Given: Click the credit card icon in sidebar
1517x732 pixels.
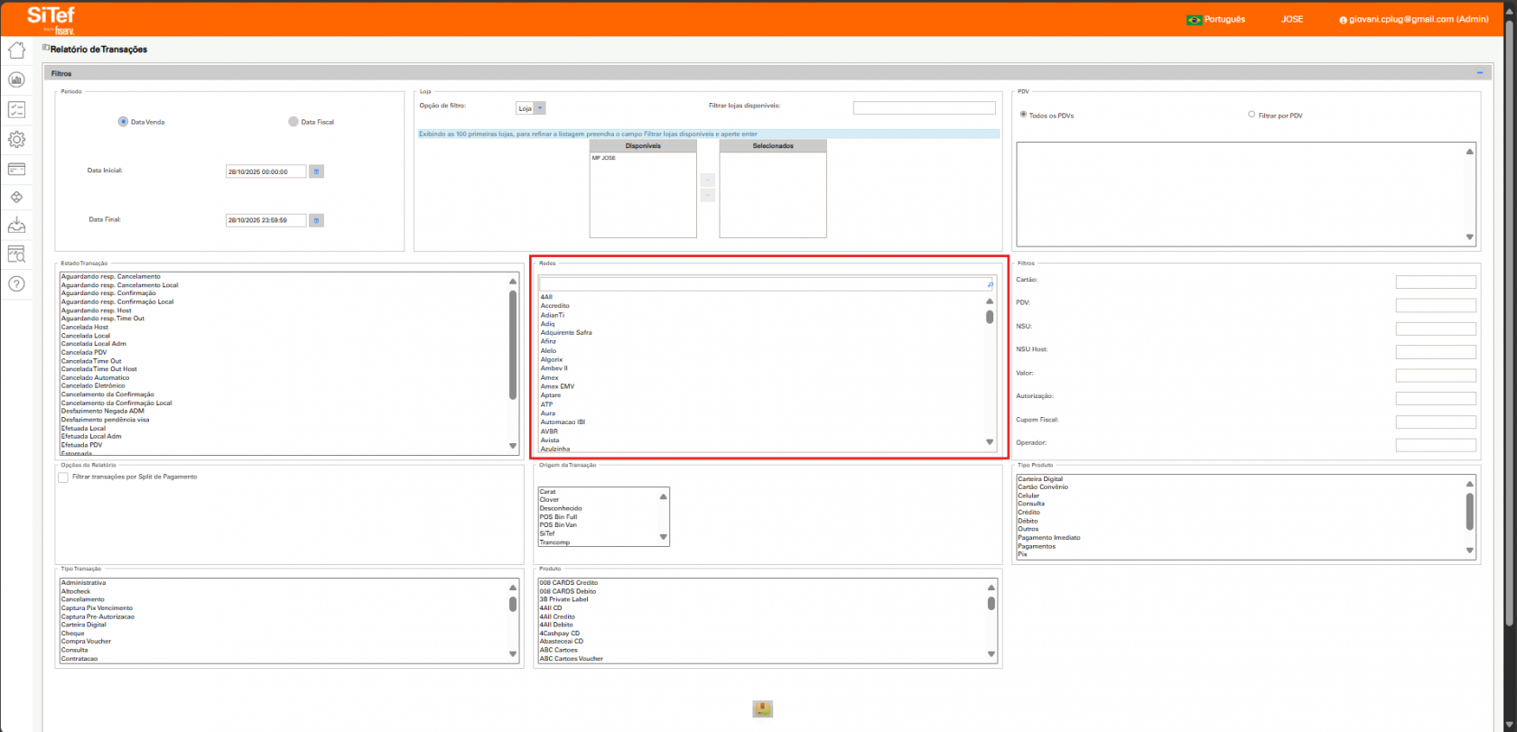Looking at the screenshot, I should pos(16,169).
